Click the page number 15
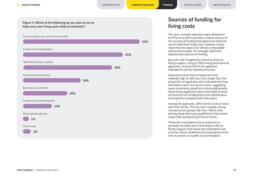This screenshot has width=253, height=179. tap(234, 170)
